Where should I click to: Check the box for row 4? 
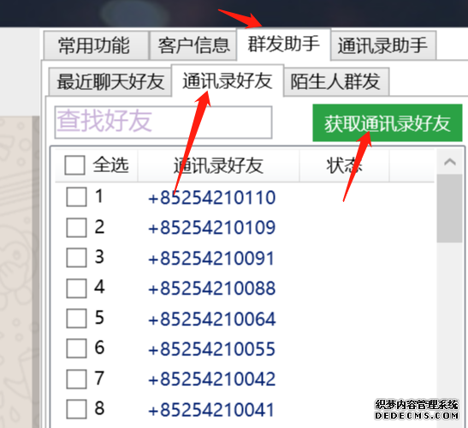(x=76, y=288)
